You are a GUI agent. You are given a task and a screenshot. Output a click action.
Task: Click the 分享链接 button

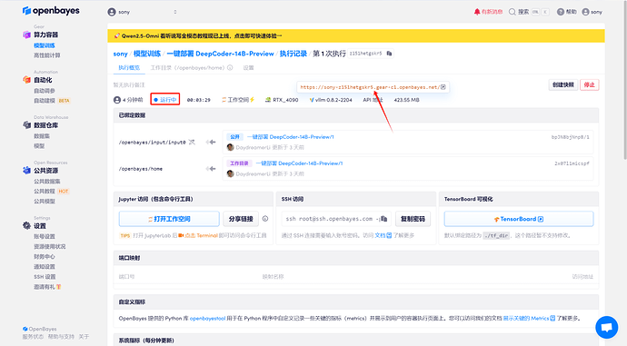241,219
